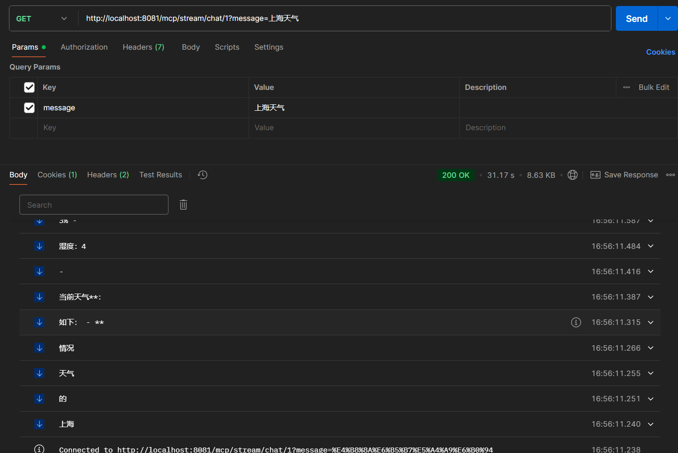Open response Cookies (1) tab
This screenshot has height=453, width=678.
pos(57,175)
